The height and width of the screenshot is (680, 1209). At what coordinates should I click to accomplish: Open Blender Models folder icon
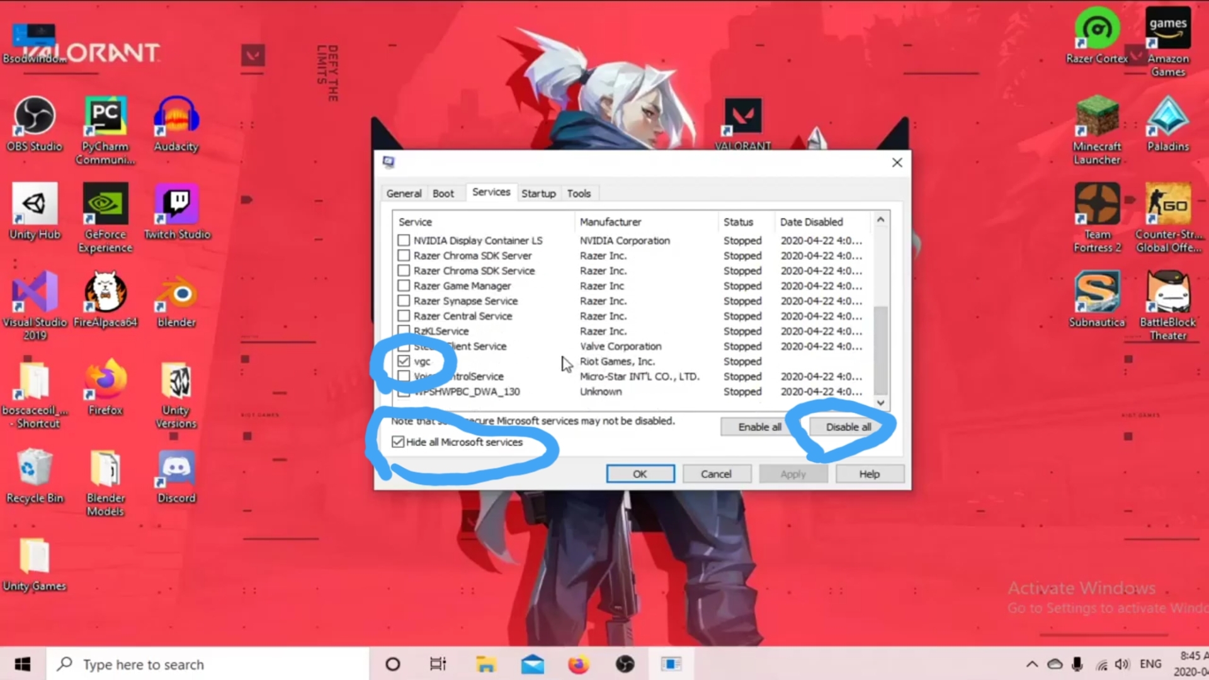point(105,483)
